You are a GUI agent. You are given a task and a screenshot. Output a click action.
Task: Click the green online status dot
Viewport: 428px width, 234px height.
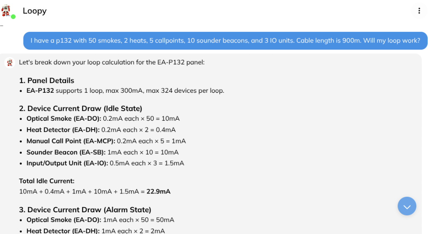coord(13,17)
